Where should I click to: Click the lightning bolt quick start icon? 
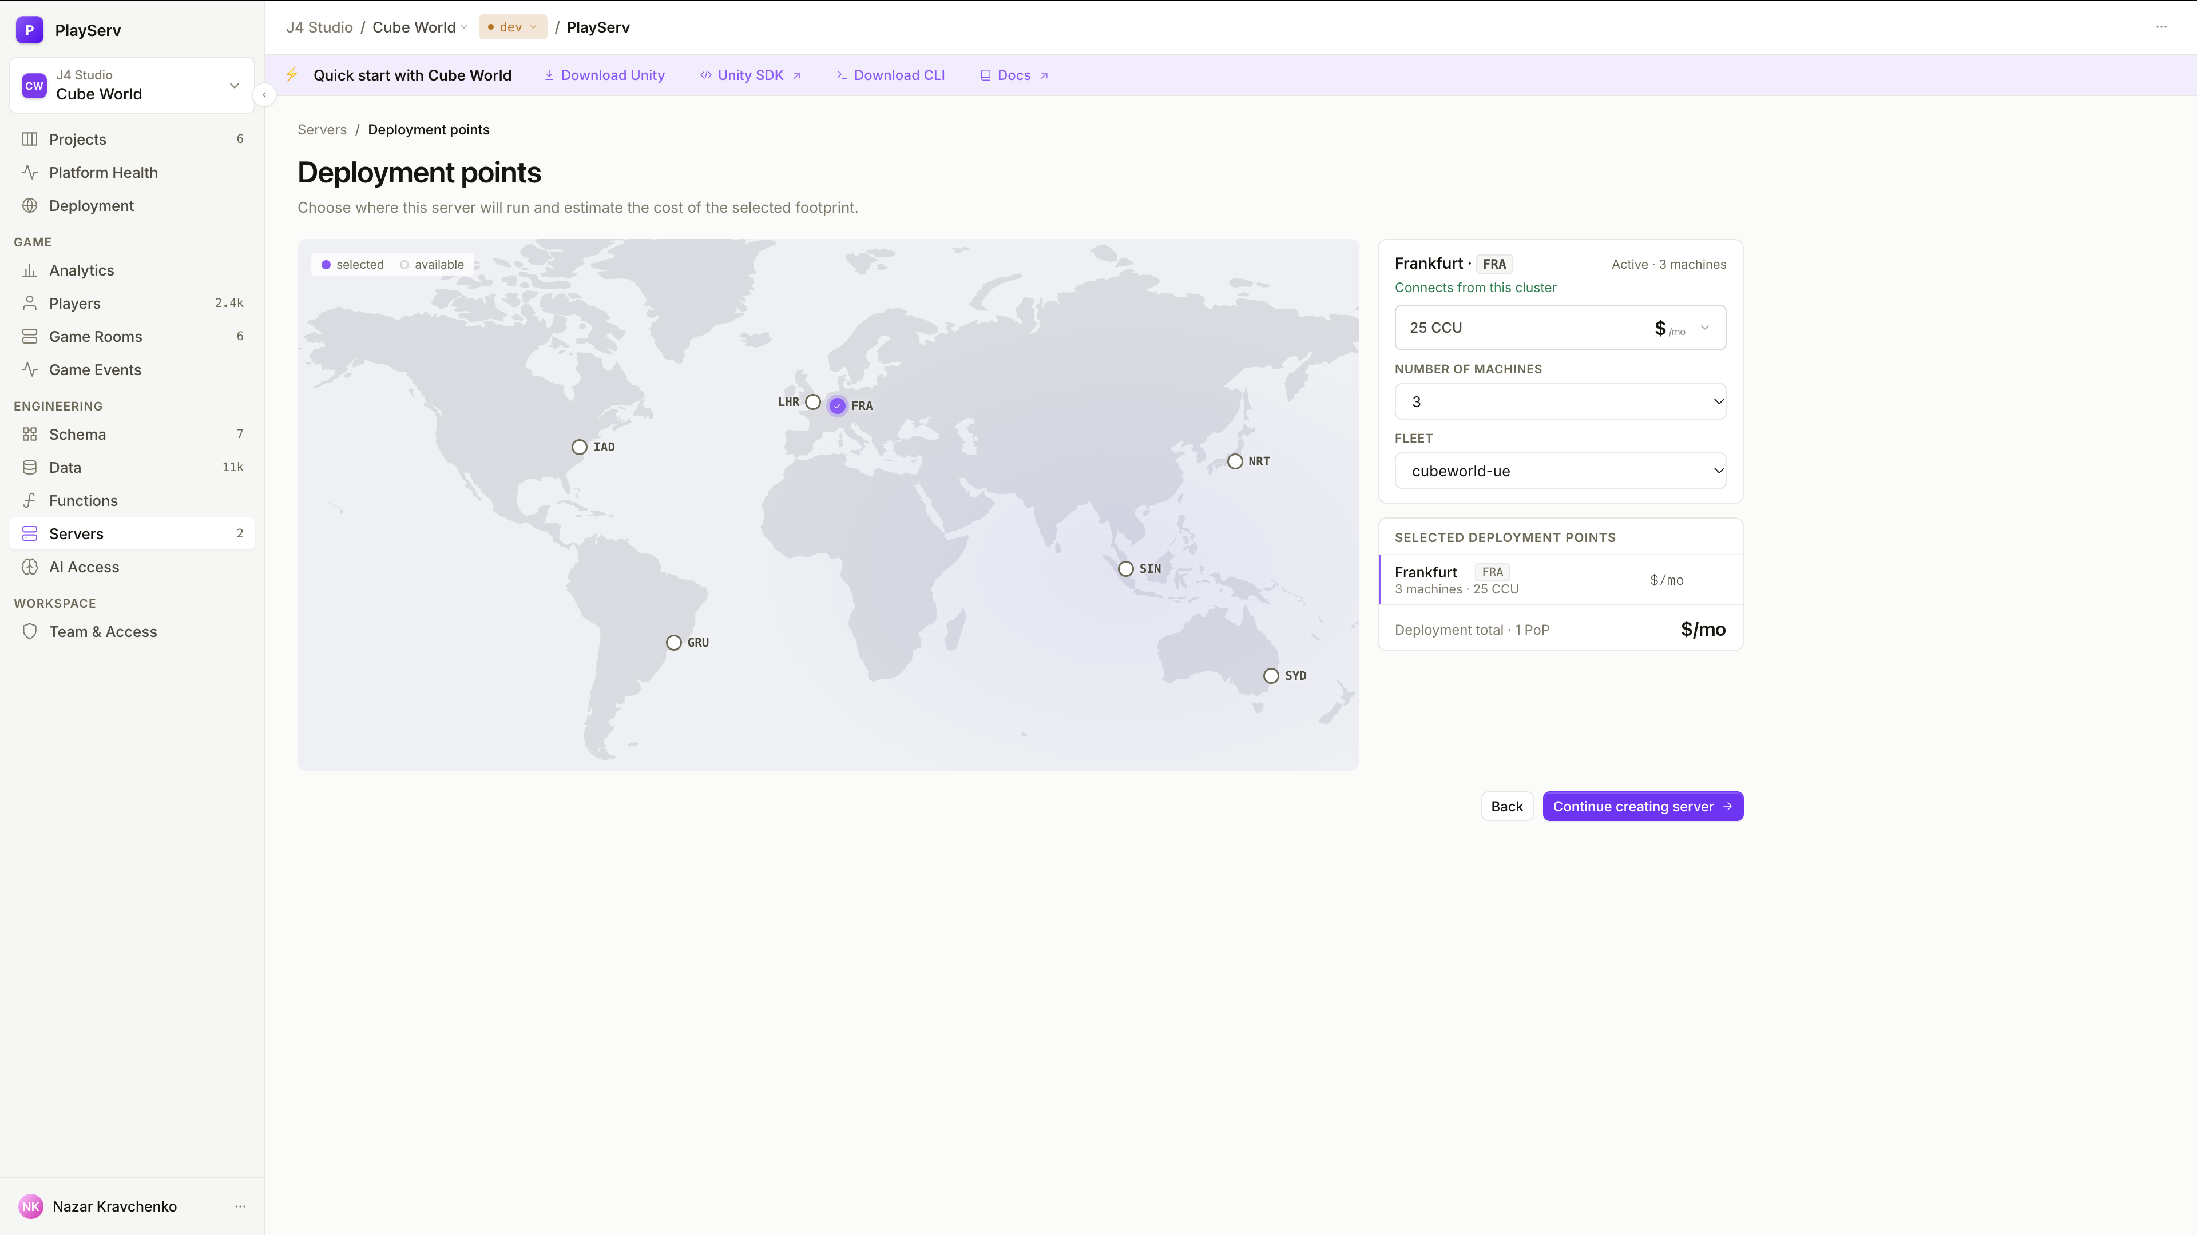292,75
